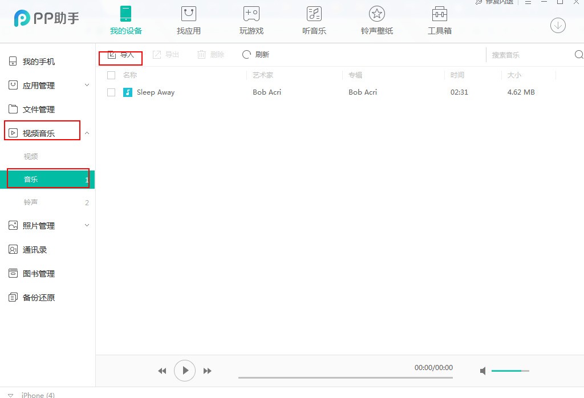Check the Sleep Away song checkbox
The image size is (584, 398).
click(x=111, y=92)
